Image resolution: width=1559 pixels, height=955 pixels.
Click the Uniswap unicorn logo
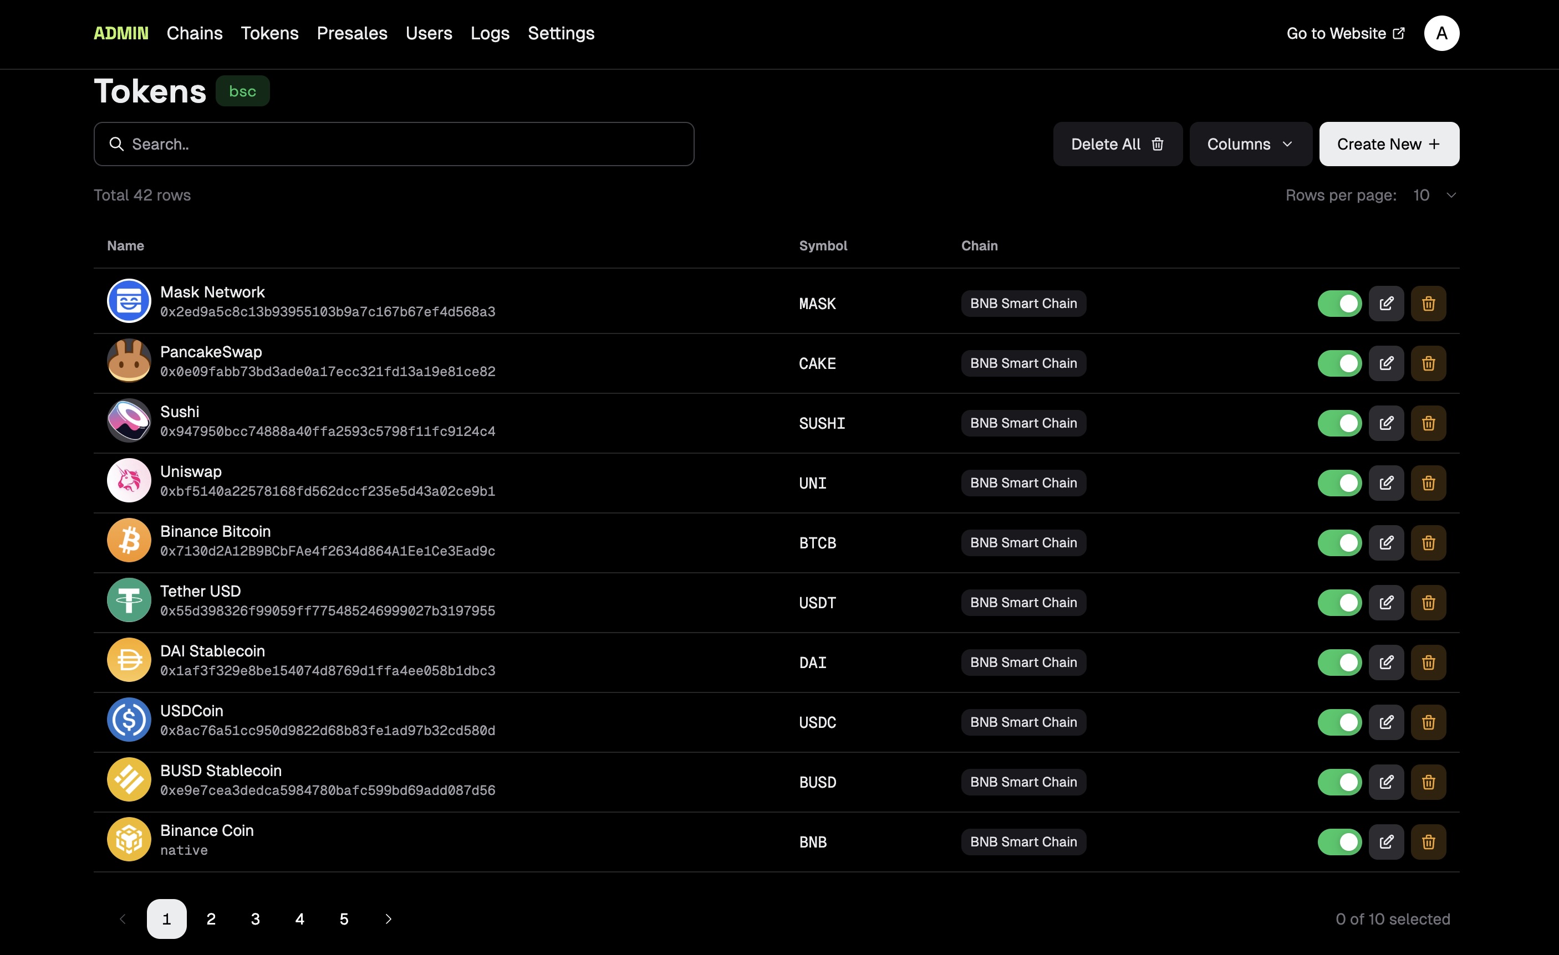click(x=129, y=480)
